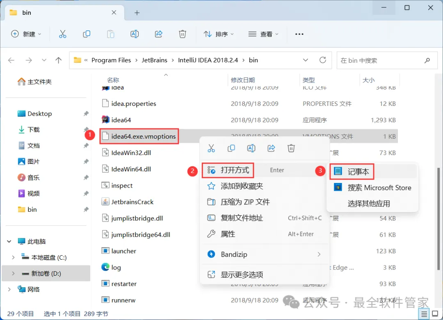
Task: Close the bin tab
Action: [114, 12]
